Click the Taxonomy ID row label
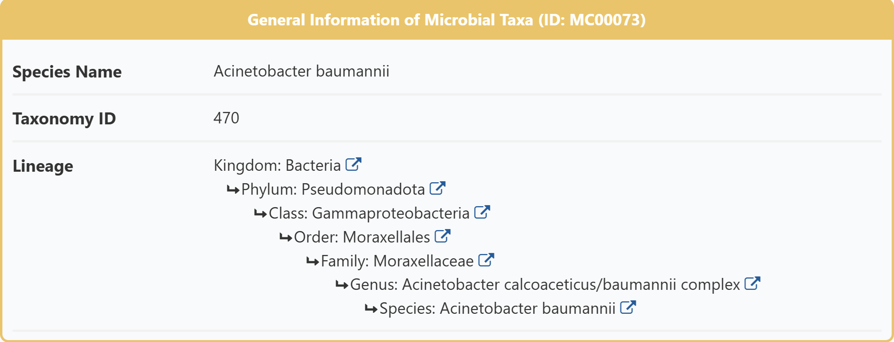This screenshot has height=342, width=894. tap(64, 119)
